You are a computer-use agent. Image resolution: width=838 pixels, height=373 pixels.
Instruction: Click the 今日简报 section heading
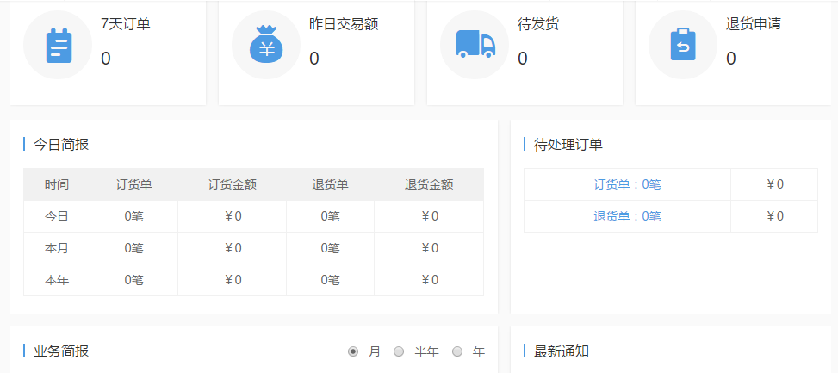point(61,144)
